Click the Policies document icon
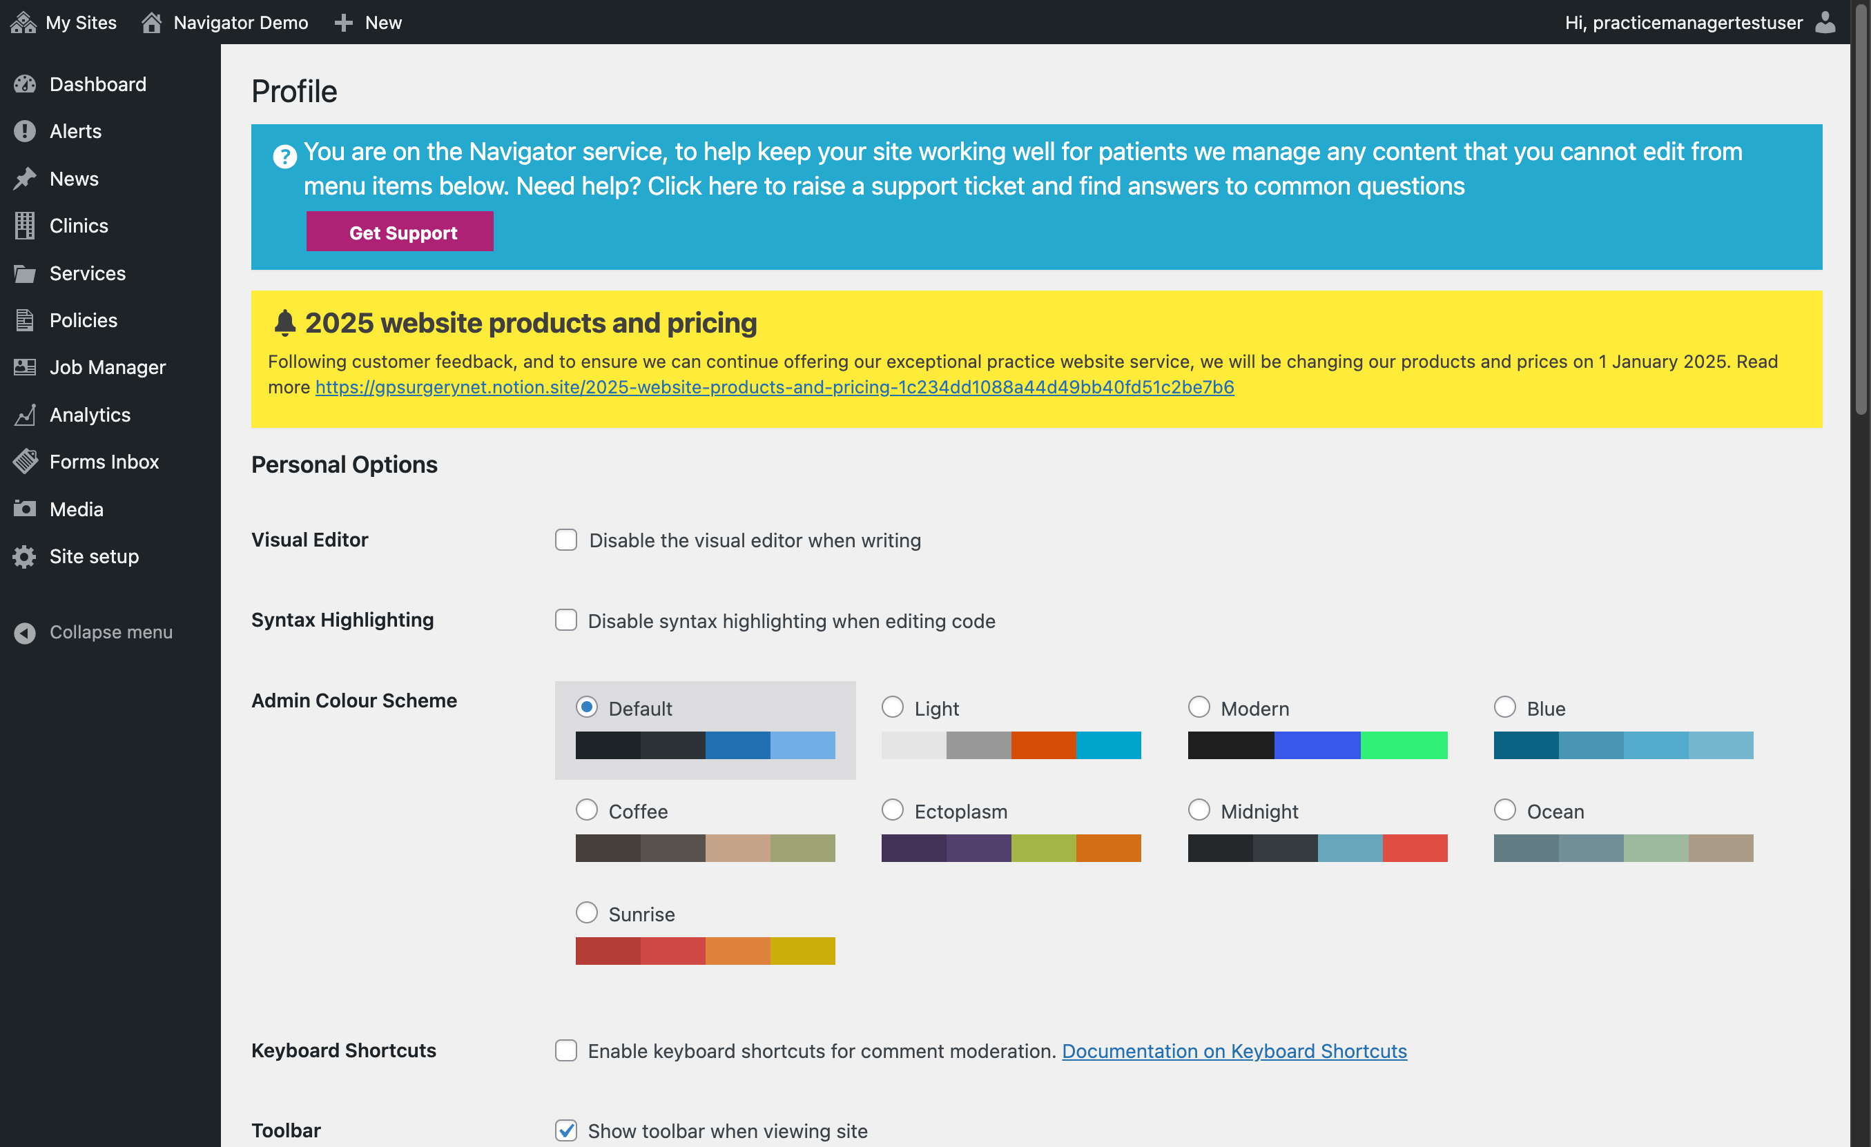Screen dimensions: 1871x1147 pos(24,320)
